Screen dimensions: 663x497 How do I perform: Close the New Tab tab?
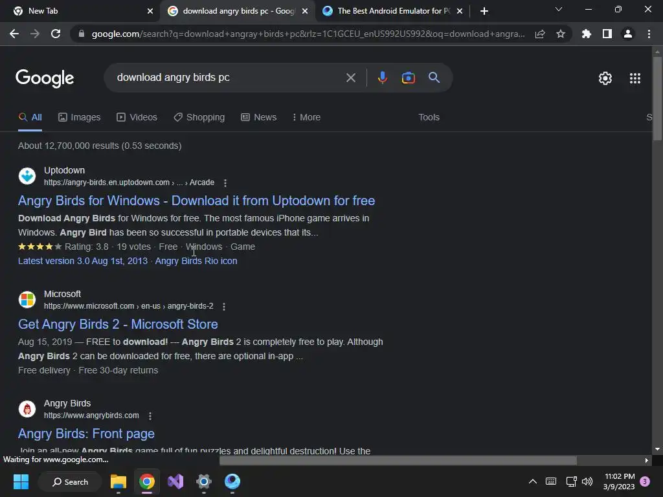click(x=150, y=12)
